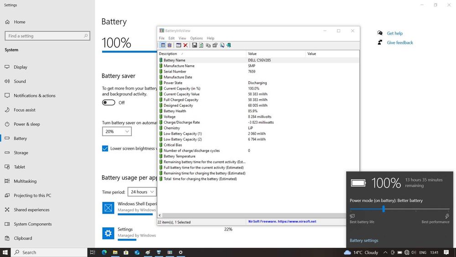Open Microsoft Edge from the taskbar
The height and width of the screenshot is (257, 456).
(x=104, y=252)
